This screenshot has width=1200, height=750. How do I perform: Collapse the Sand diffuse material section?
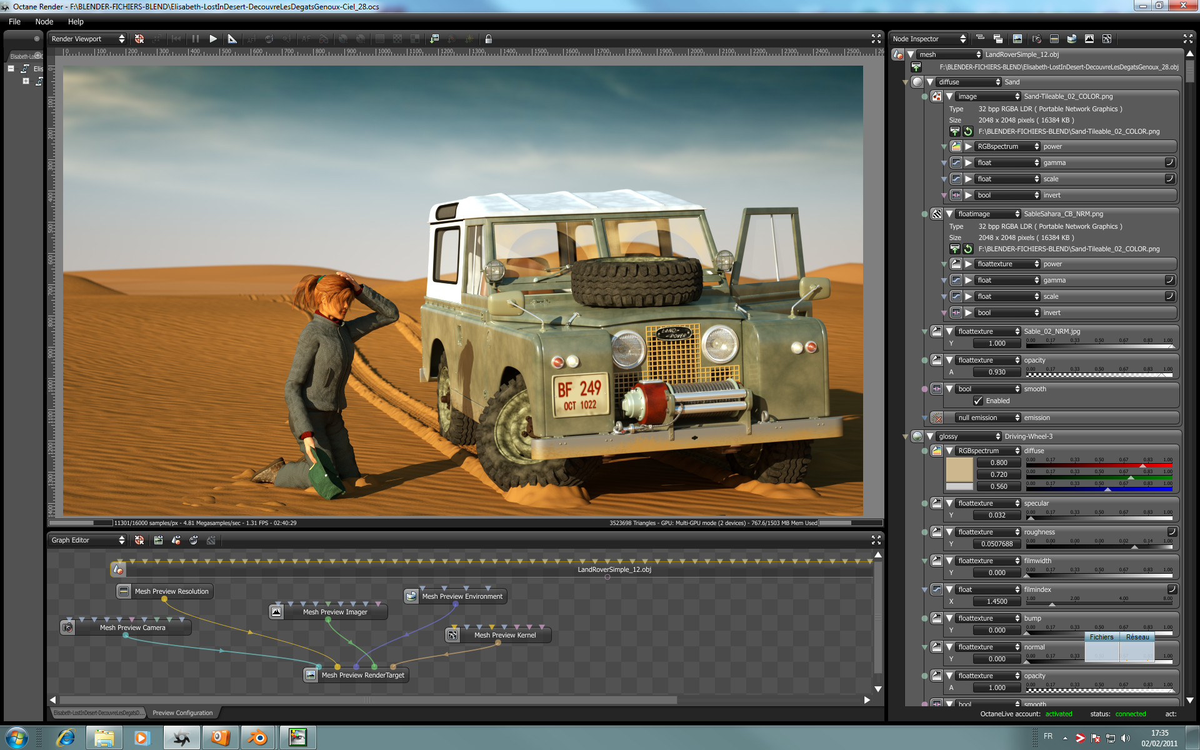tap(930, 82)
